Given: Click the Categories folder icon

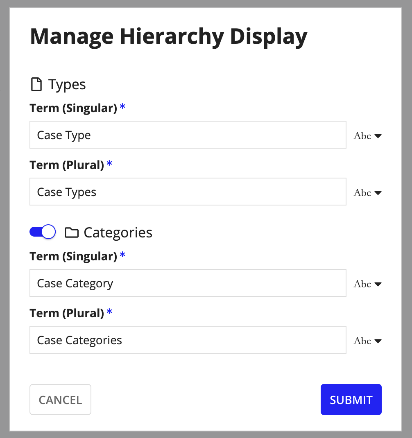Looking at the screenshot, I should tap(72, 233).
